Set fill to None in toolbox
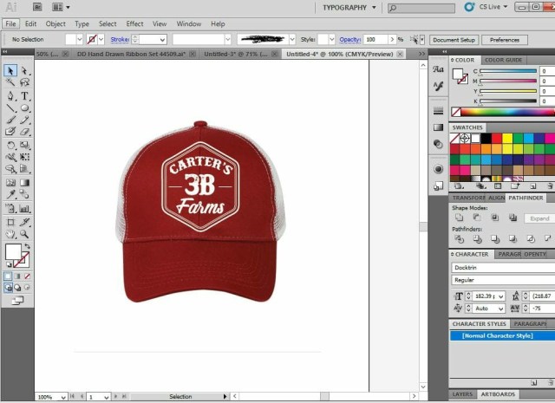 click(x=29, y=276)
